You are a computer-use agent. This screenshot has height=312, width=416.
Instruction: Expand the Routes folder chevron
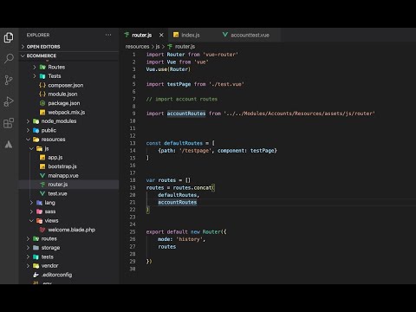point(35,67)
